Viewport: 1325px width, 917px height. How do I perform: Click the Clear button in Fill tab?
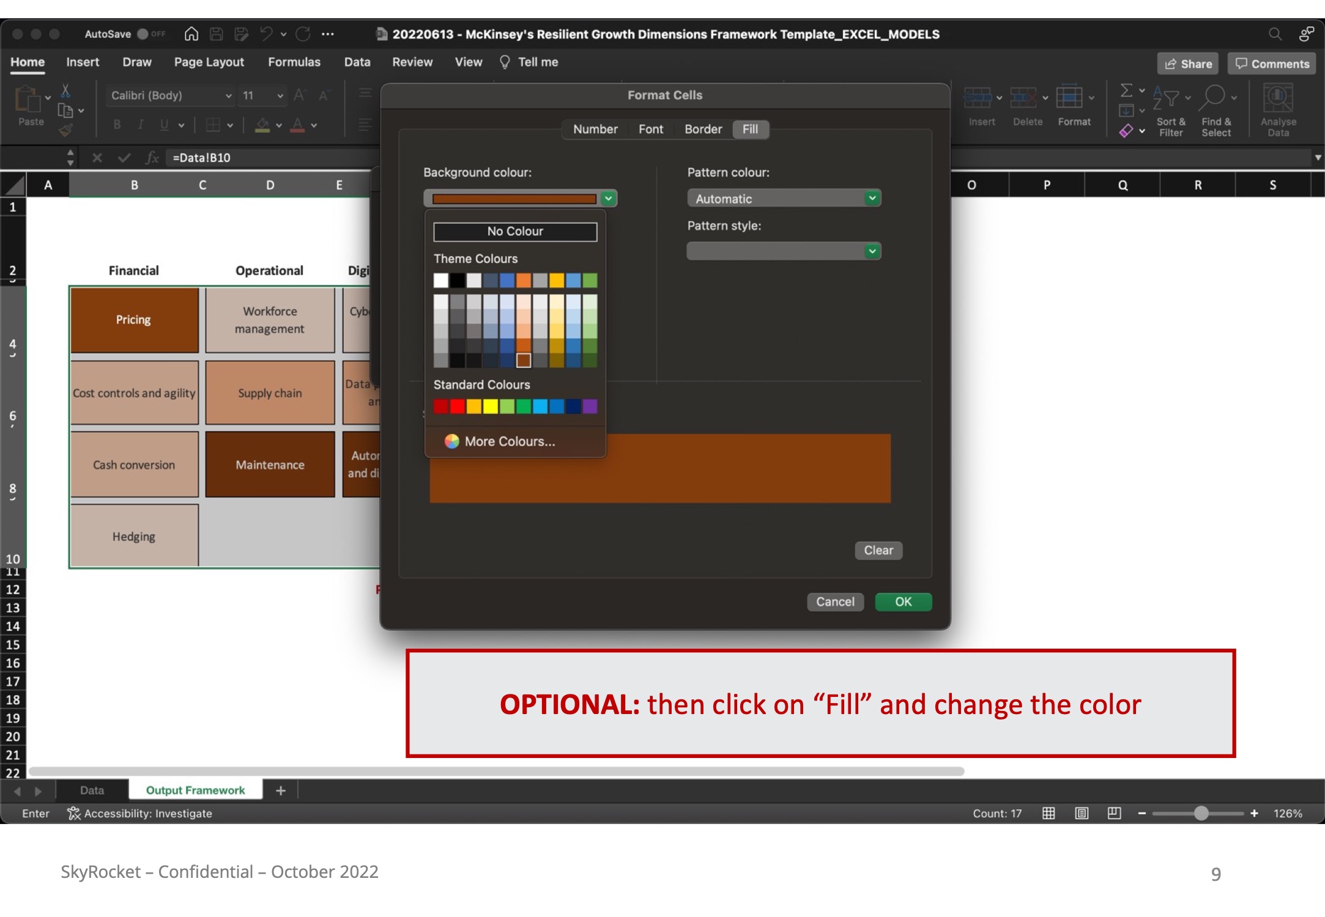click(878, 551)
